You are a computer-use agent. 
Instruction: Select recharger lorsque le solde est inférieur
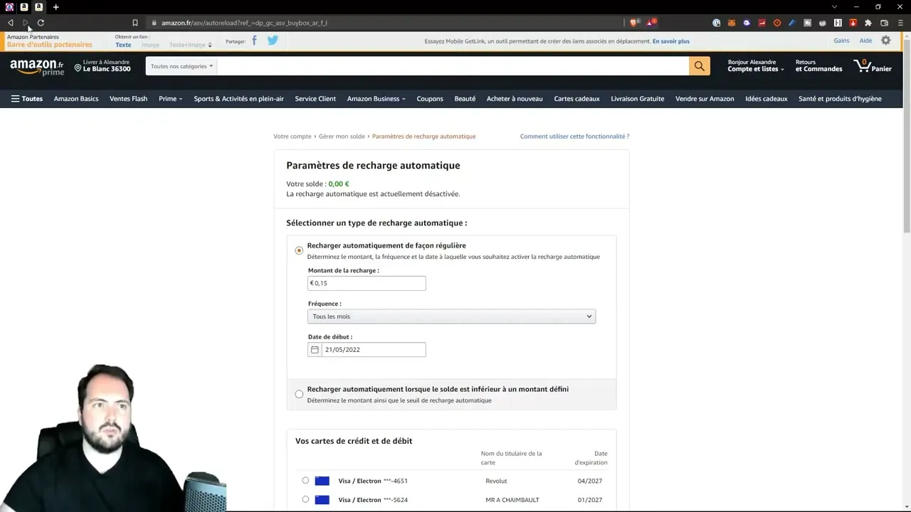point(298,393)
